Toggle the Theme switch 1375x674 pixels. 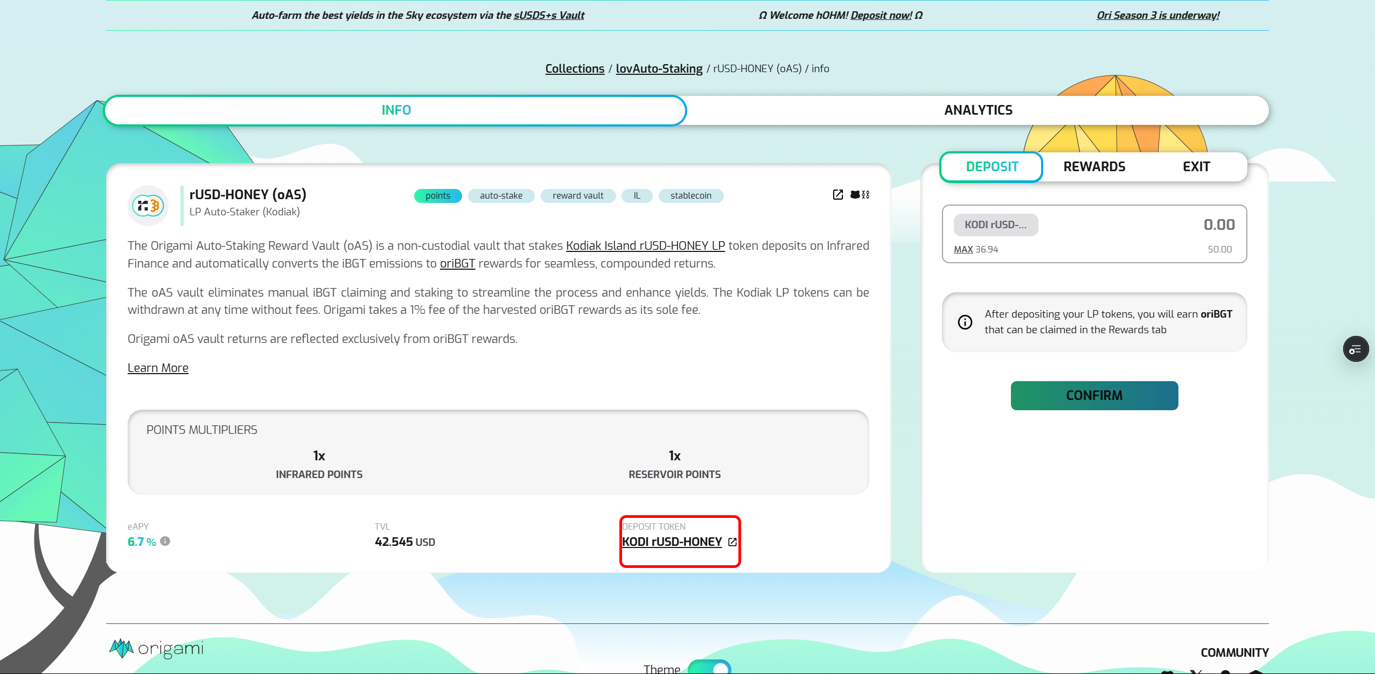tap(709, 668)
